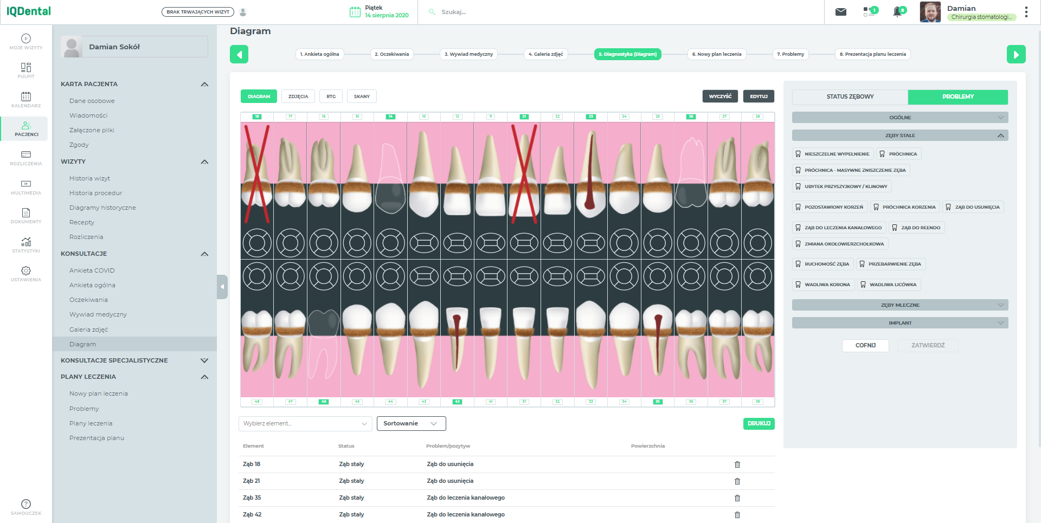This screenshot has width=1041, height=523.
Task: Expand Konsultacje specjalistyczne section
Action: click(204, 360)
